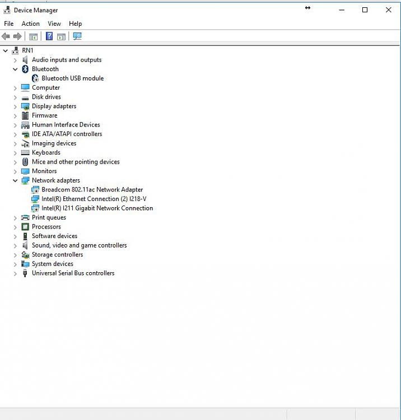
Task: Click the Bluetooth category icon
Action: tap(25, 69)
